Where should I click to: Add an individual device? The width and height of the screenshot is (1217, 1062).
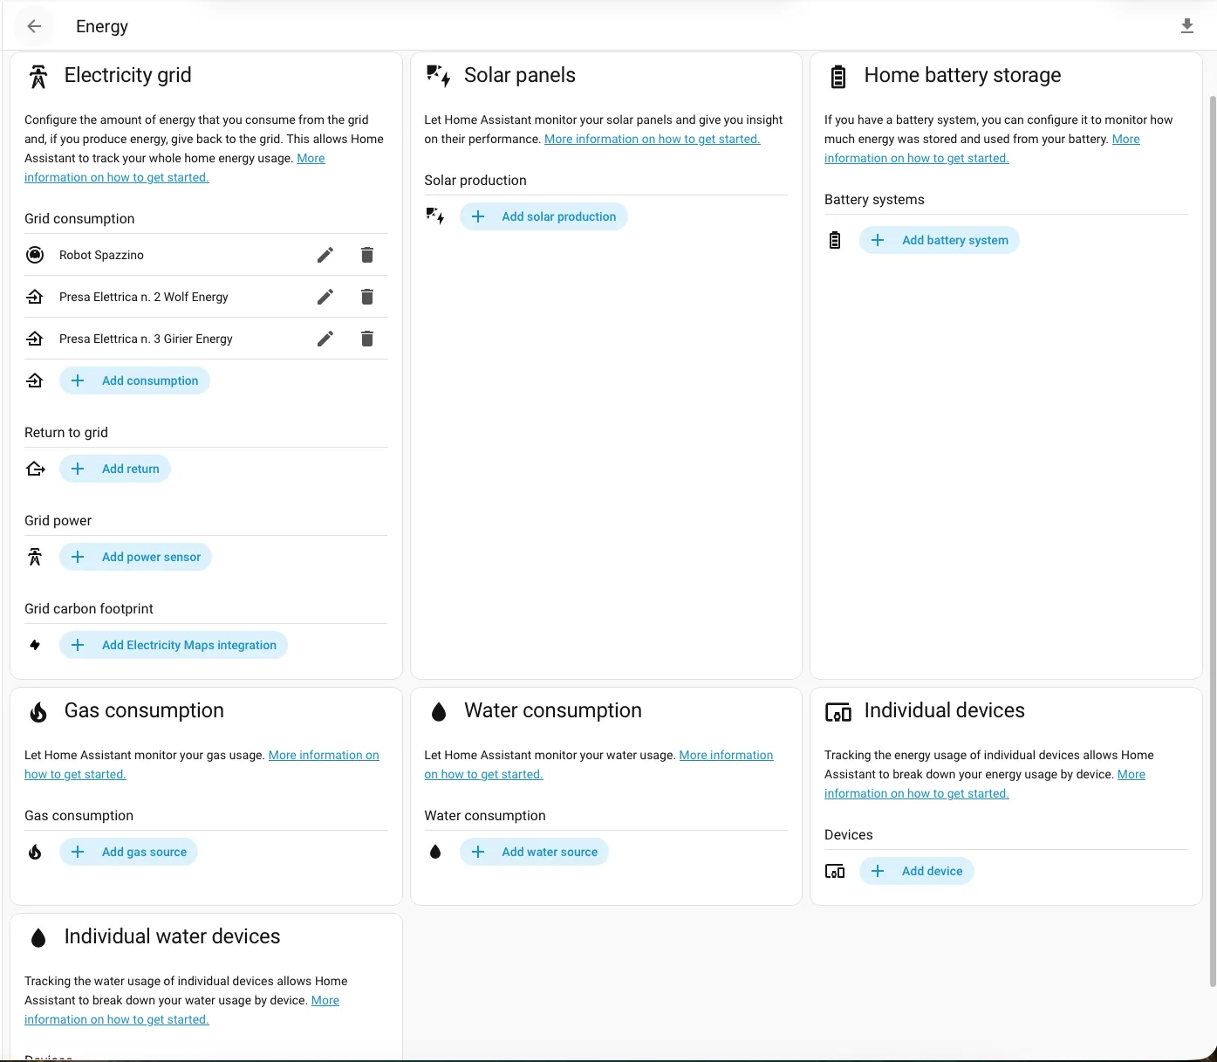[917, 871]
